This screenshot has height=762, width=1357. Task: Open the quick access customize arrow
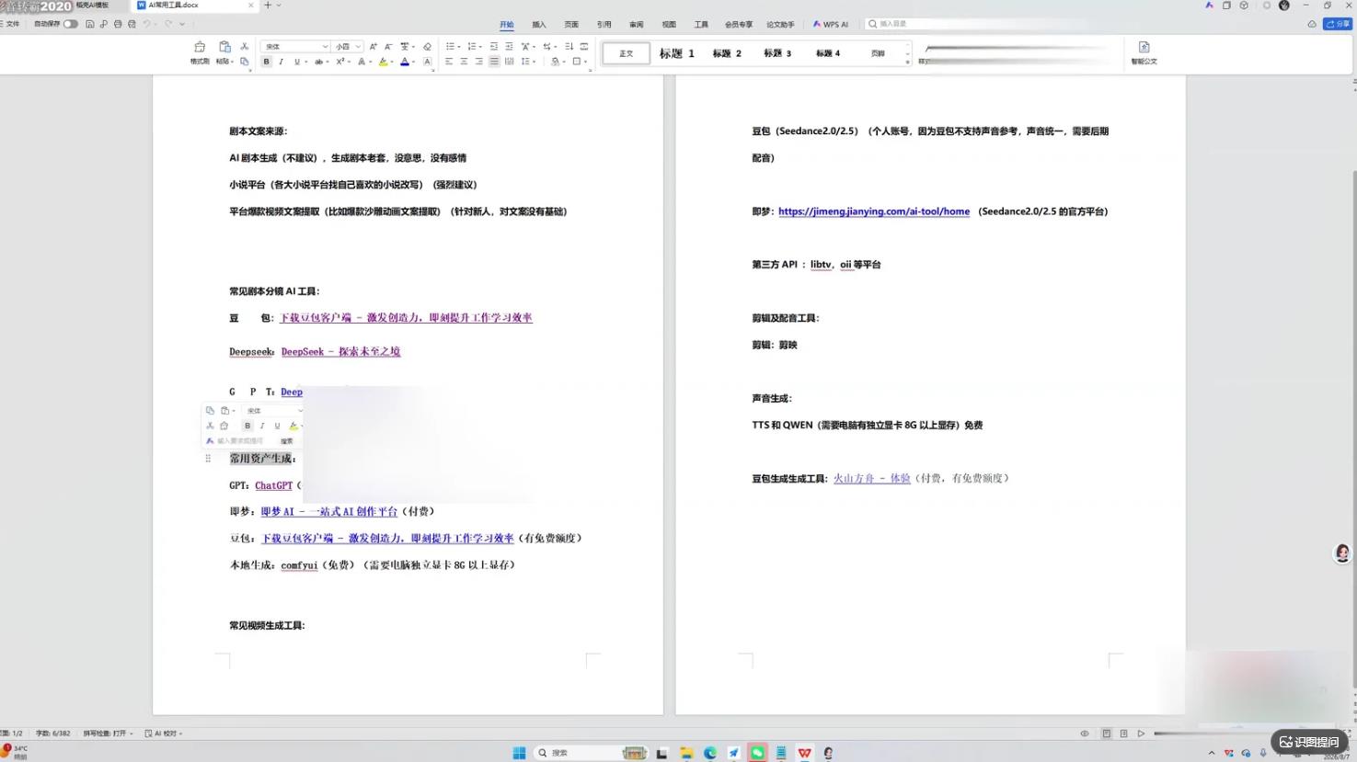[x=182, y=24]
